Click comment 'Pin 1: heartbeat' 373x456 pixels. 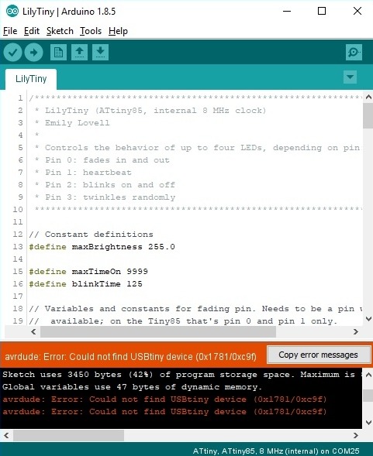tap(88, 173)
